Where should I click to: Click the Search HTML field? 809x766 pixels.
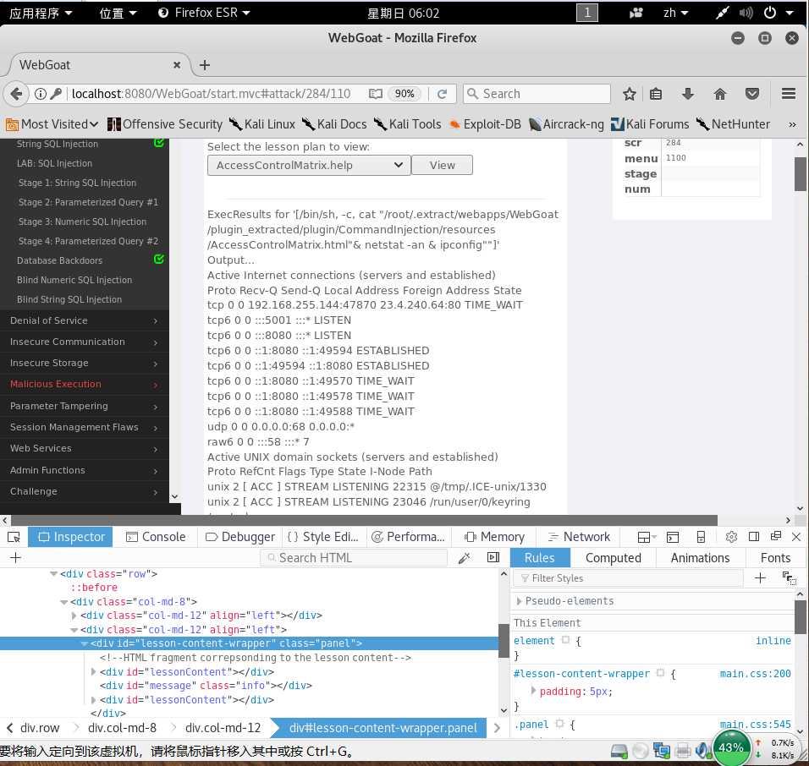(x=354, y=558)
